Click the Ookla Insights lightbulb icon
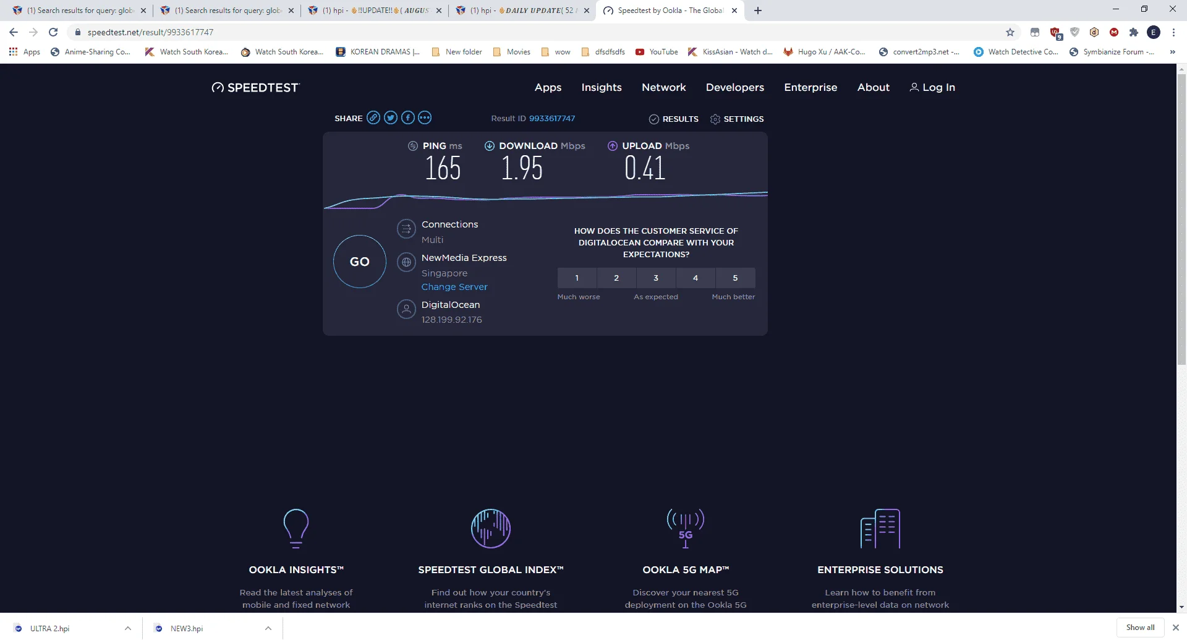This screenshot has width=1187, height=643. (296, 529)
